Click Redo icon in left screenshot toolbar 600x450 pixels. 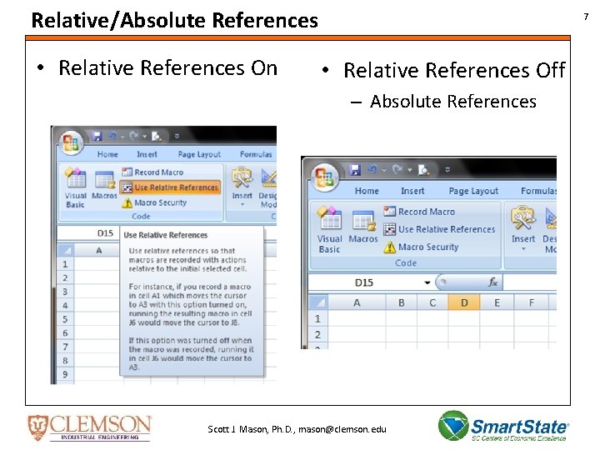coord(134,136)
